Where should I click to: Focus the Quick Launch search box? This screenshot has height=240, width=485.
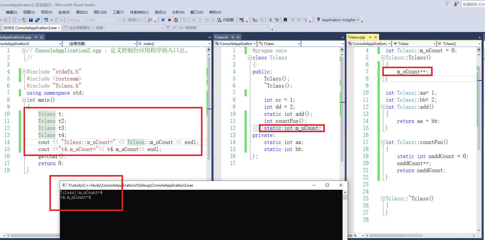tap(473, 4)
